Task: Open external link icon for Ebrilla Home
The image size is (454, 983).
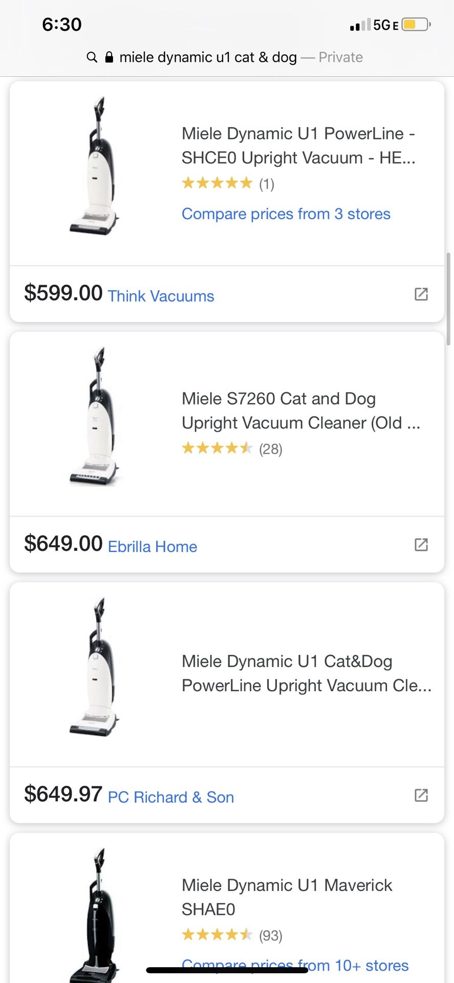Action: tap(421, 544)
